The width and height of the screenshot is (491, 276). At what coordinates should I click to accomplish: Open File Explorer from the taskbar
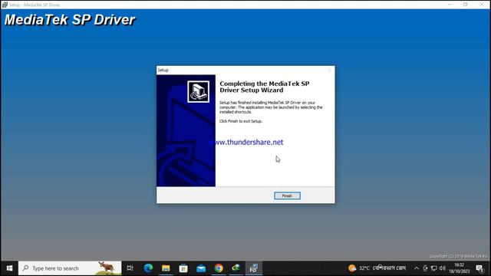tap(166, 268)
